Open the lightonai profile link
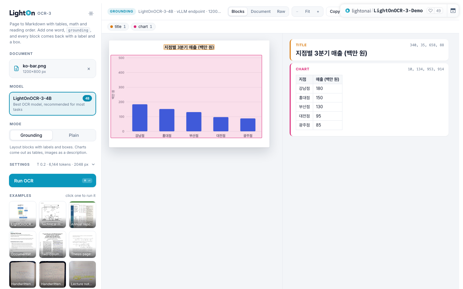 click(361, 11)
